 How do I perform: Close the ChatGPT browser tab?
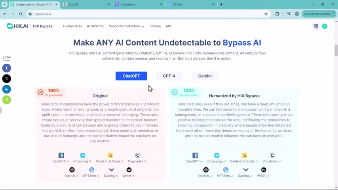[x=108, y=4]
